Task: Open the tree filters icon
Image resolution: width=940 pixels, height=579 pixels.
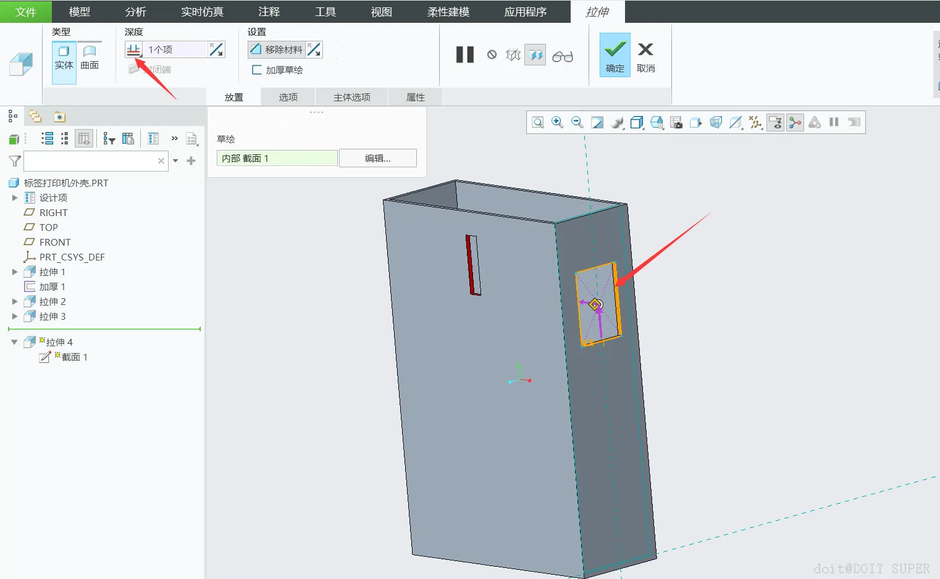Action: (109, 139)
